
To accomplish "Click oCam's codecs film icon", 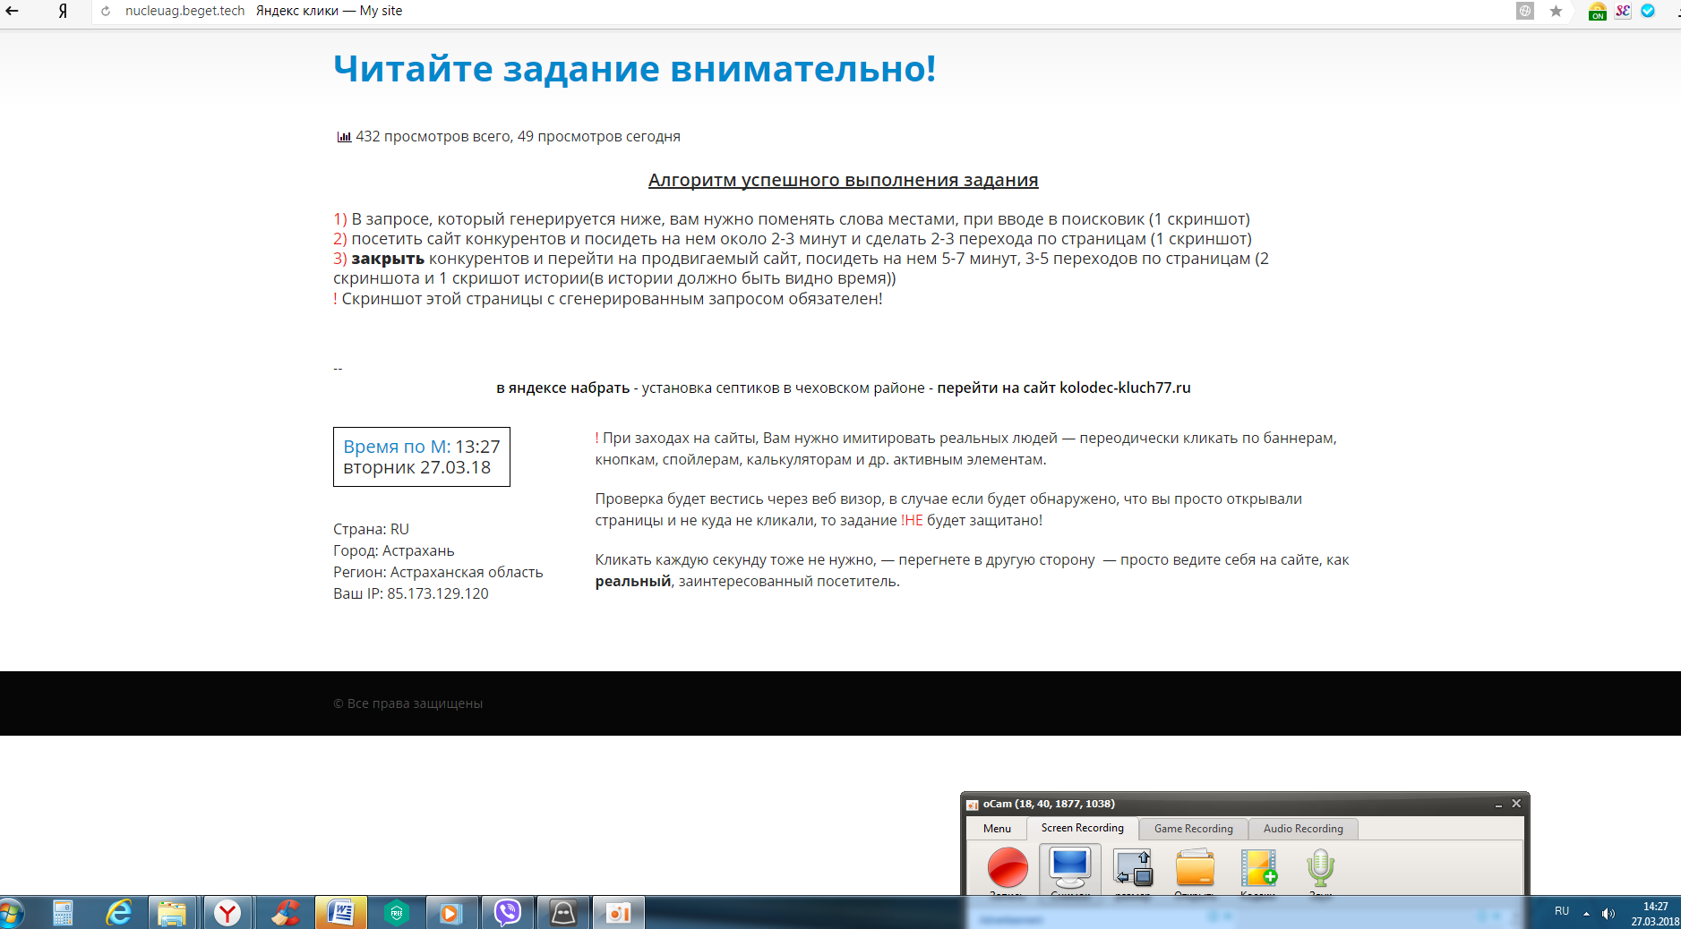I will point(1258,868).
